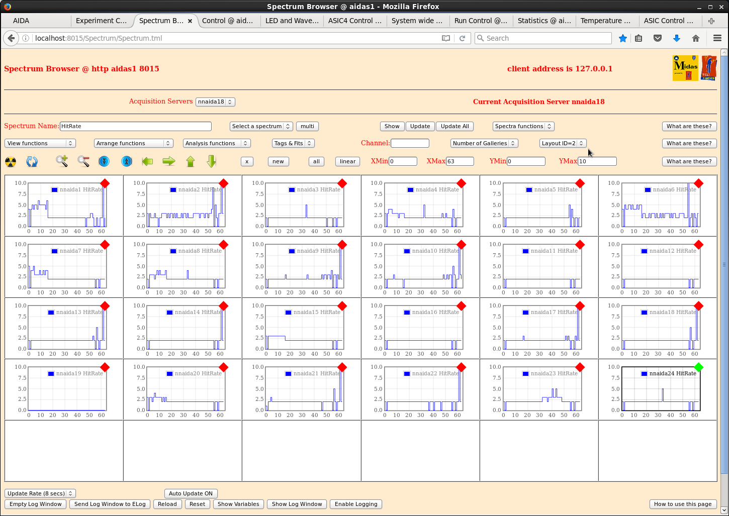
Task: Click site info icon beside URL
Action: coord(26,38)
